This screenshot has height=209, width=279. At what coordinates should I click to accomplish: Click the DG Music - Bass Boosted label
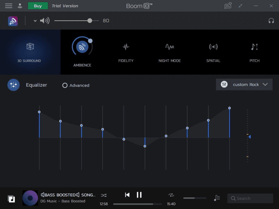pyautogui.click(x=63, y=201)
